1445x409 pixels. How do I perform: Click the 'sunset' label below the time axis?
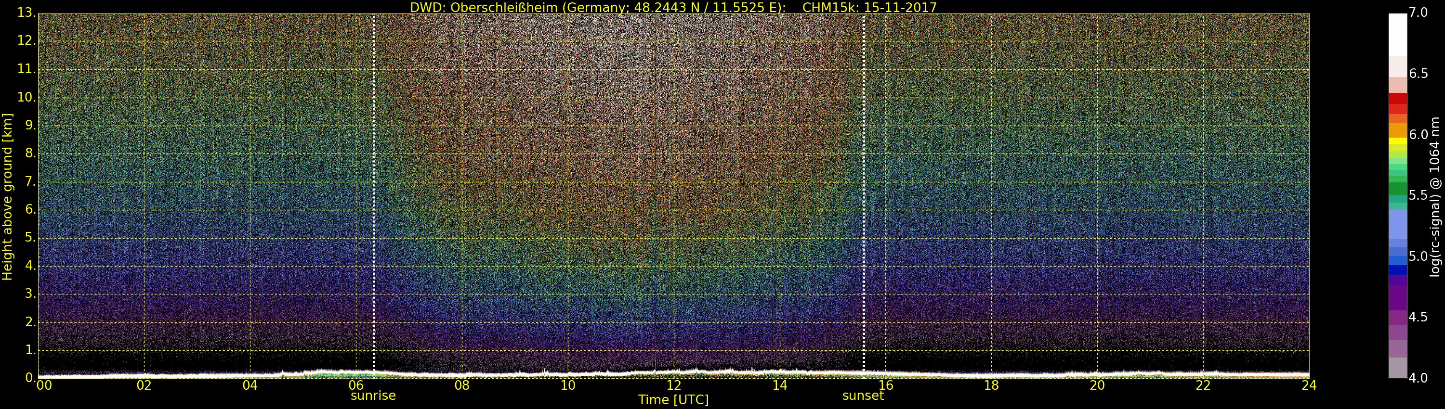pyautogui.click(x=863, y=396)
